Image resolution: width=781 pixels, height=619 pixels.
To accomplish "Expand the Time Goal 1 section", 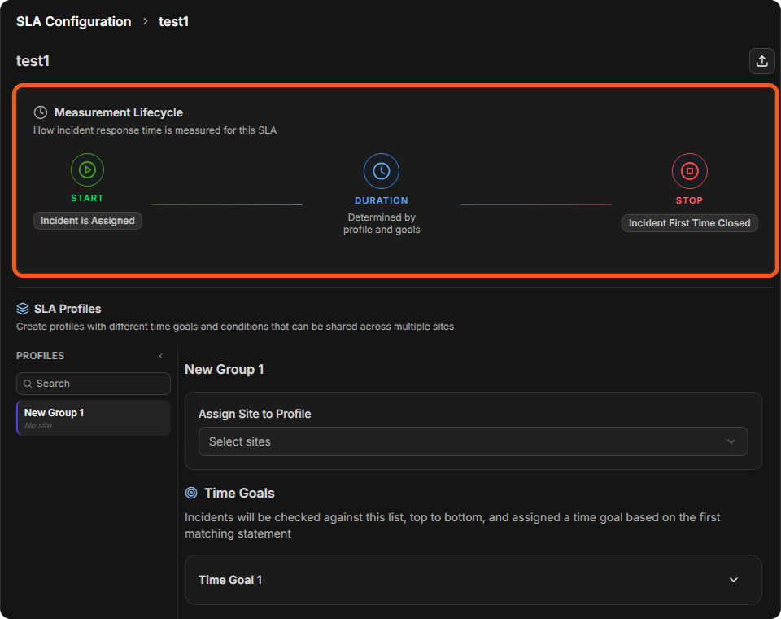I will (x=473, y=580).
